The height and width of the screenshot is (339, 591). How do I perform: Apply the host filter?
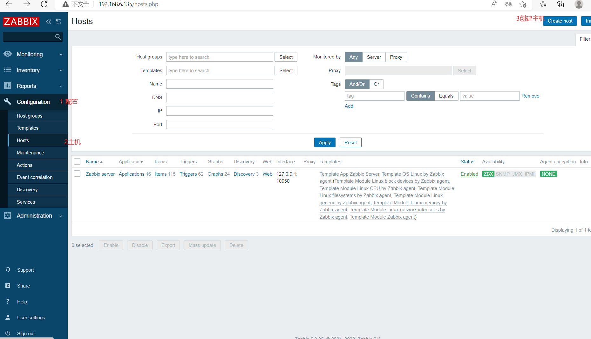pos(325,143)
